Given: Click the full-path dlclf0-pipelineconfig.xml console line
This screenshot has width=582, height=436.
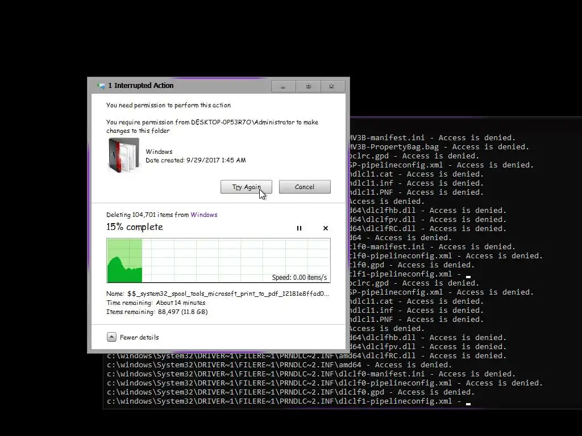Looking at the screenshot, I should 325,383.
